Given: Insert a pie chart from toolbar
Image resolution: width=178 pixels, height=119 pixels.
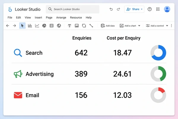Looking at the screenshot, I should 44,26.
